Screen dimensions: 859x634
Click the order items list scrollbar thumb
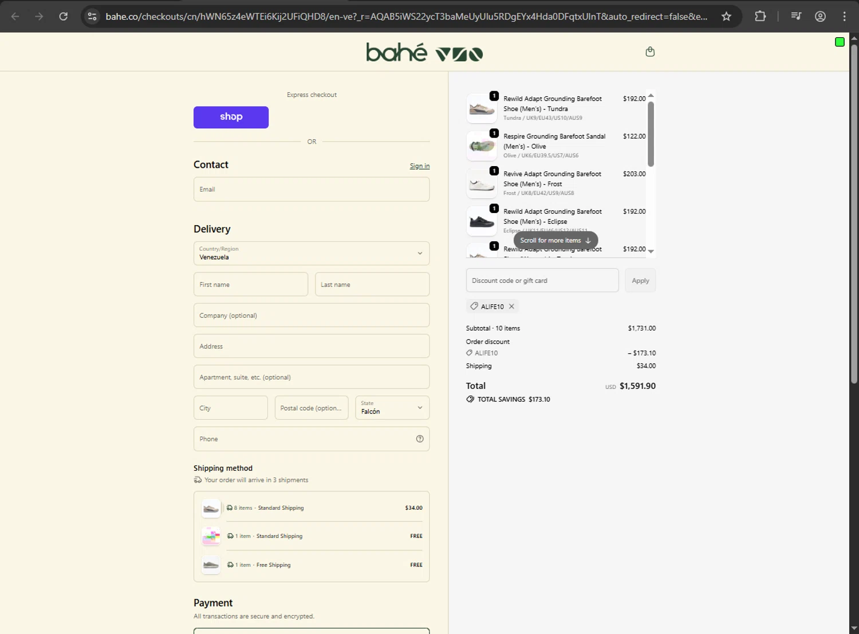coord(651,134)
